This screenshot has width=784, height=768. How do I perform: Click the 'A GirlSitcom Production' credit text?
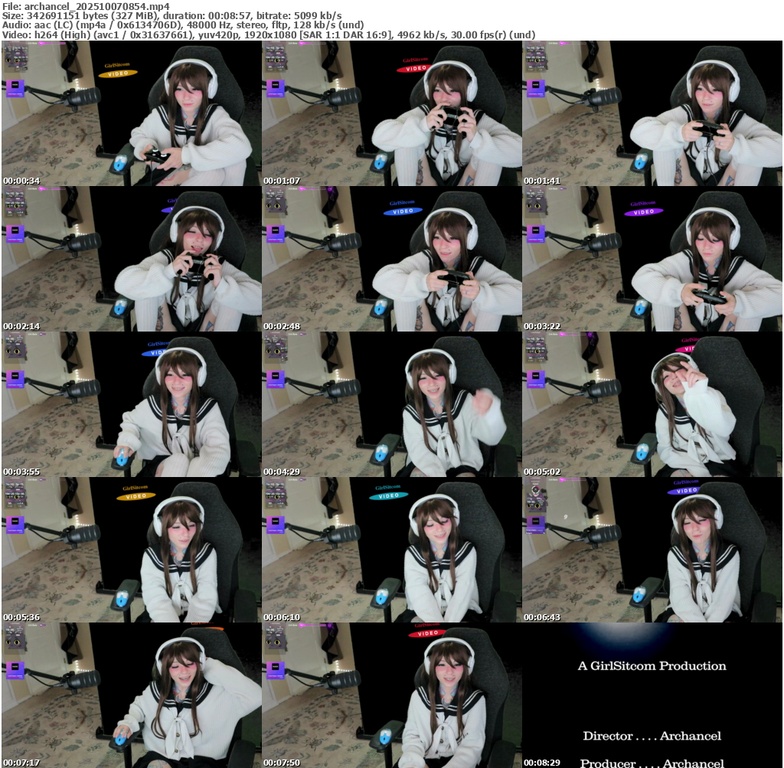tap(652, 666)
